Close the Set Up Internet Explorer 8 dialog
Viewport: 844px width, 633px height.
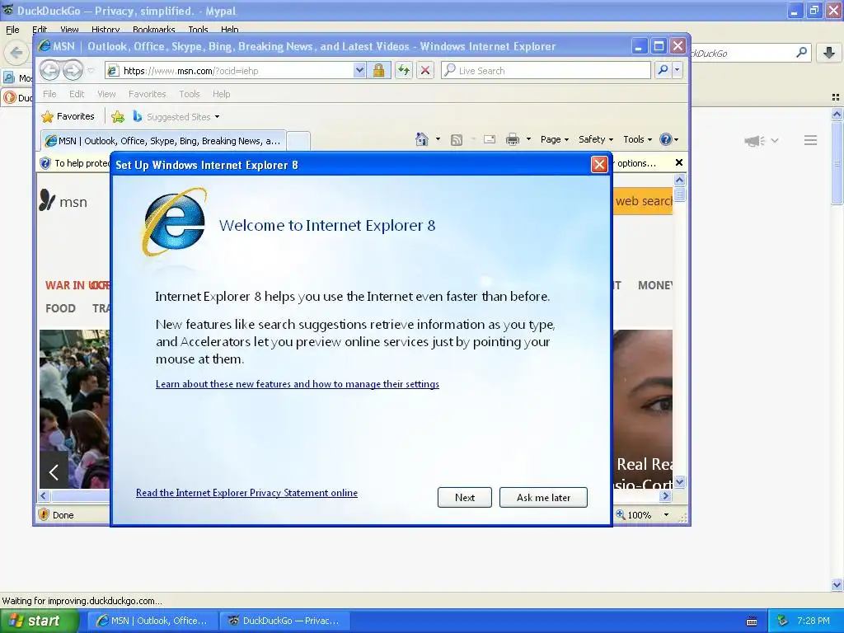[599, 164]
